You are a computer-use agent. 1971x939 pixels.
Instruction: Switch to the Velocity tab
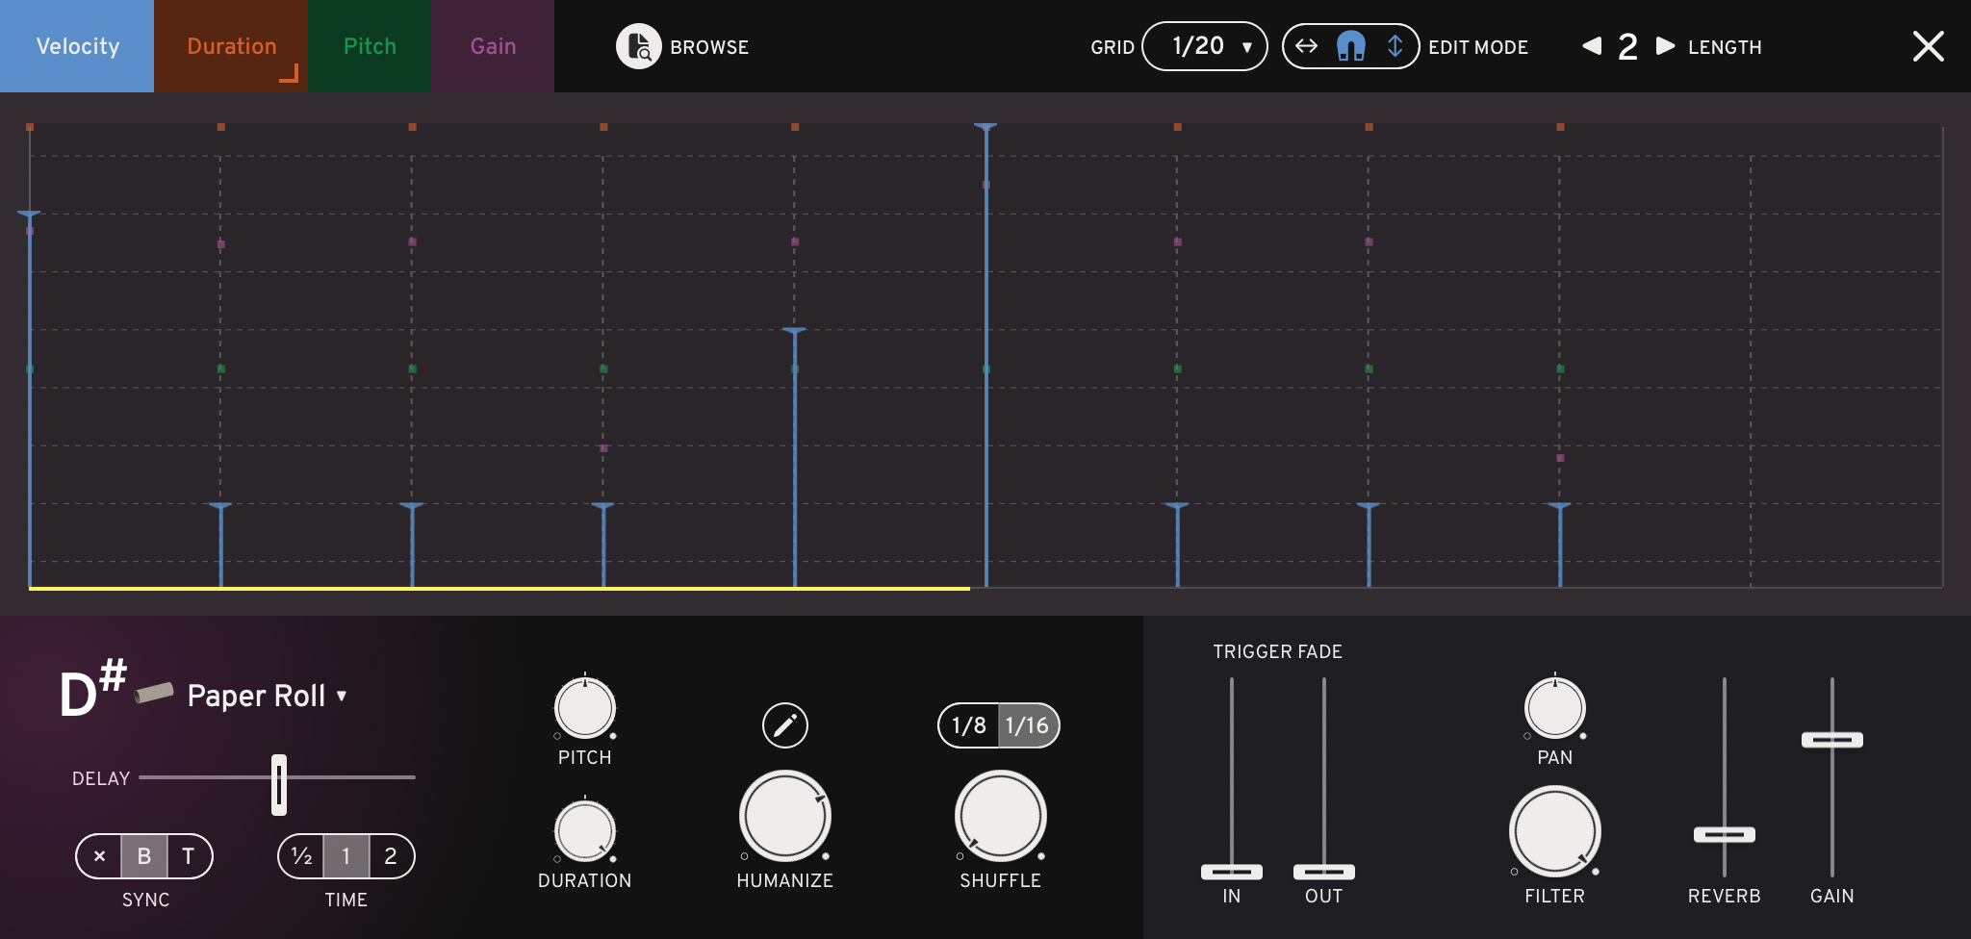pyautogui.click(x=77, y=46)
